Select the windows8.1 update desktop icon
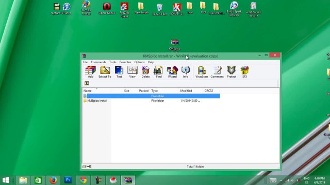 [x=253, y=9]
